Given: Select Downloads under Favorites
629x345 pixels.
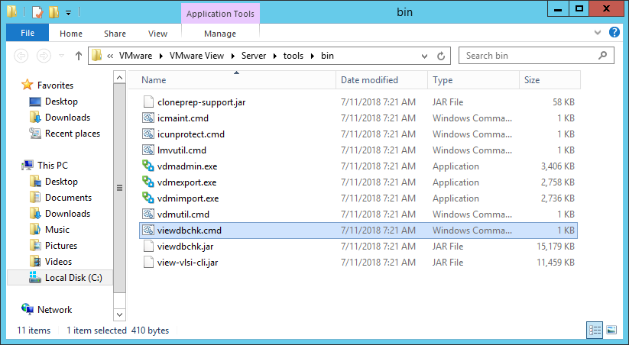Looking at the screenshot, I should 67,118.
